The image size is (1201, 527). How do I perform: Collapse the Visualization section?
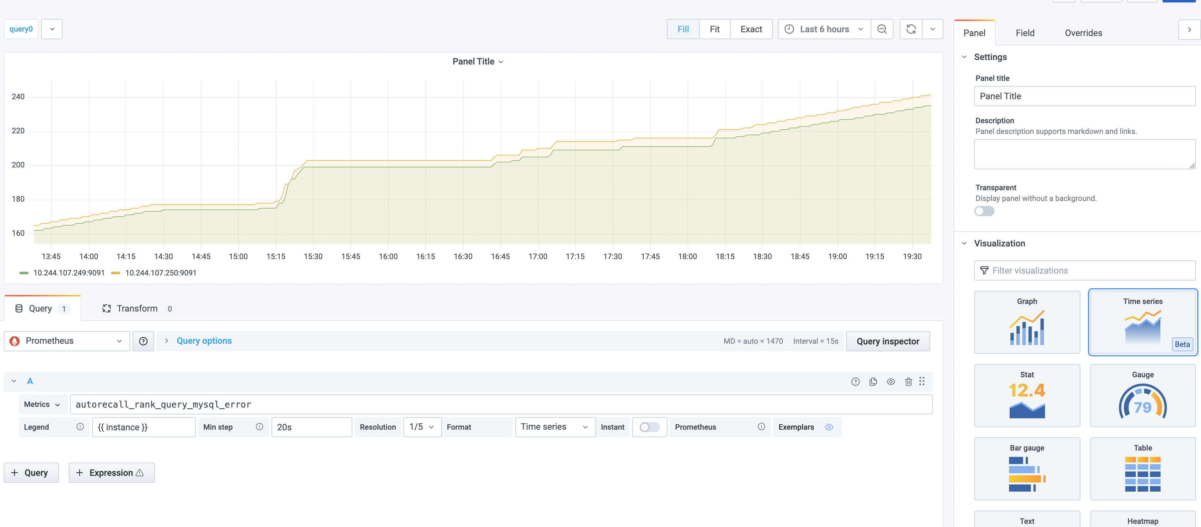pyautogui.click(x=964, y=244)
